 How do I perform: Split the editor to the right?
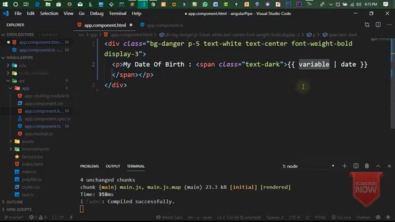[378, 25]
